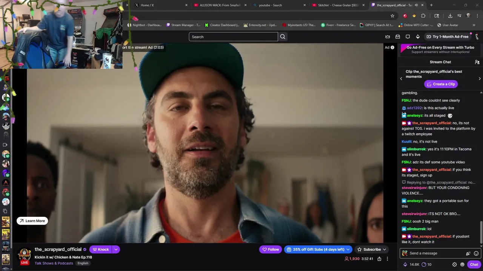
Task: Click the celebration party popper icon in chat
Action: tap(468, 253)
